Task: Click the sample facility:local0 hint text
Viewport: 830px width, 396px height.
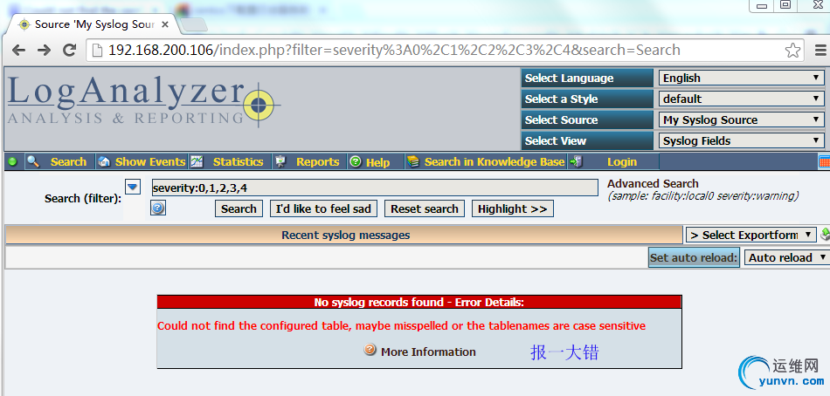Action: tap(703, 196)
